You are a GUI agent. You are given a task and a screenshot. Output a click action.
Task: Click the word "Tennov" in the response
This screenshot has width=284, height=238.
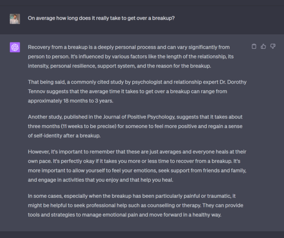click(x=39, y=92)
